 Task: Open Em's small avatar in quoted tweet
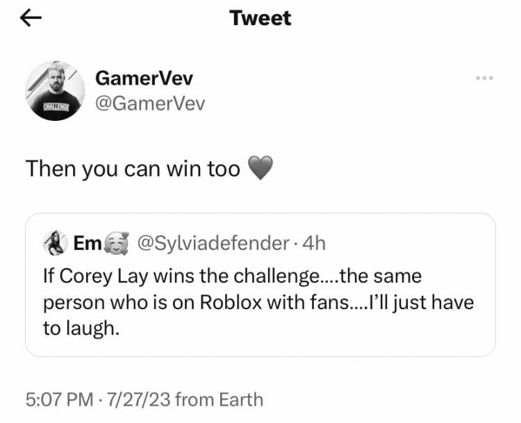point(55,243)
